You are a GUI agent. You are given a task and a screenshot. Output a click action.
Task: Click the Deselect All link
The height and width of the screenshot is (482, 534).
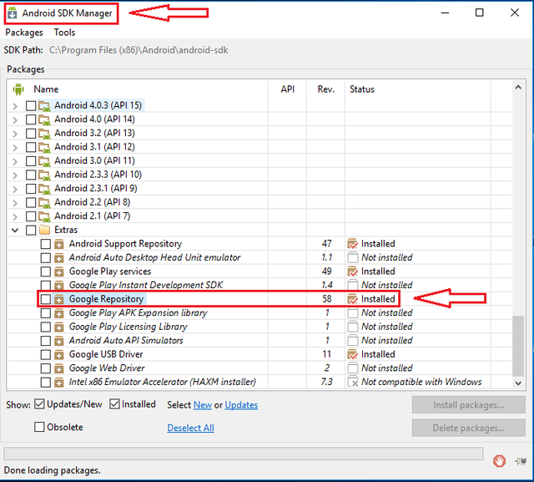pos(191,428)
